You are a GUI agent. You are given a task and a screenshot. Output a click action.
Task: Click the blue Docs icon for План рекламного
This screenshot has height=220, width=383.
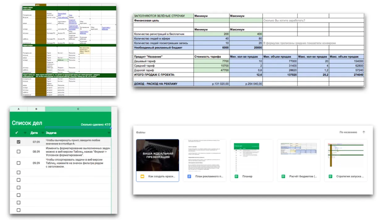coord(189,177)
